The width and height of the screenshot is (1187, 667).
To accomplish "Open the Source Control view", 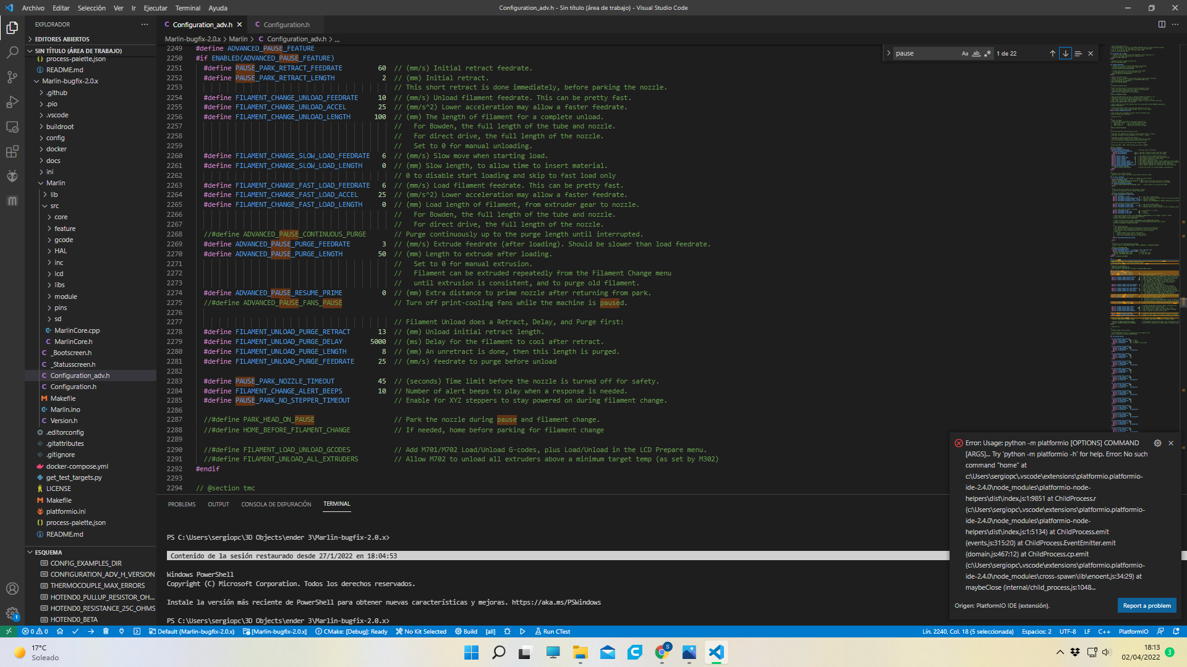I will (12, 77).
